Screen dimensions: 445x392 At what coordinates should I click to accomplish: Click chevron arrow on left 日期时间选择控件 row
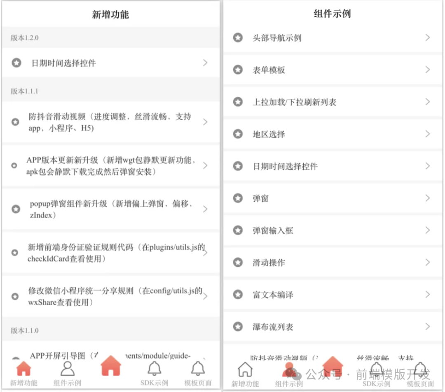pyautogui.click(x=205, y=63)
